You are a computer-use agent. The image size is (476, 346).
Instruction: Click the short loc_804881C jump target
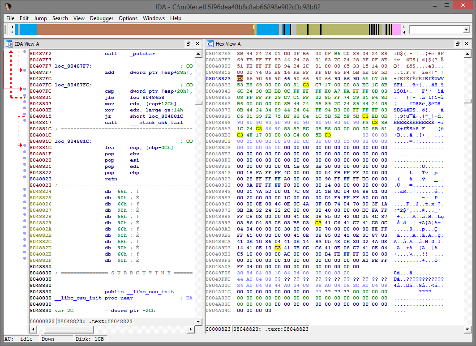[156, 116]
